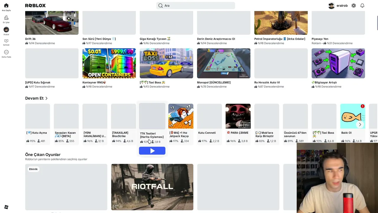The image size is (378, 213).
Task: Open the featured card labeled Etkinlik
Action: pos(66,187)
